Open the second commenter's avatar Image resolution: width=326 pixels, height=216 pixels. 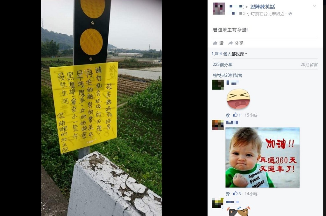(x=218, y=125)
